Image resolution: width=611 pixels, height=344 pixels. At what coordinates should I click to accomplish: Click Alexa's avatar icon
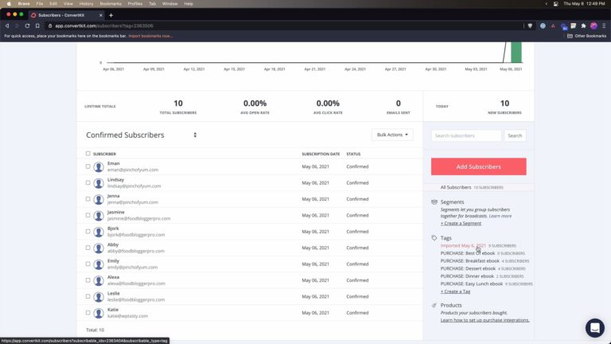coord(99,281)
